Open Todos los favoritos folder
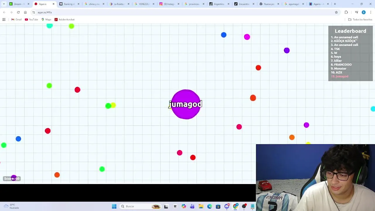Viewport: 375px width, 211px height. 360,19
